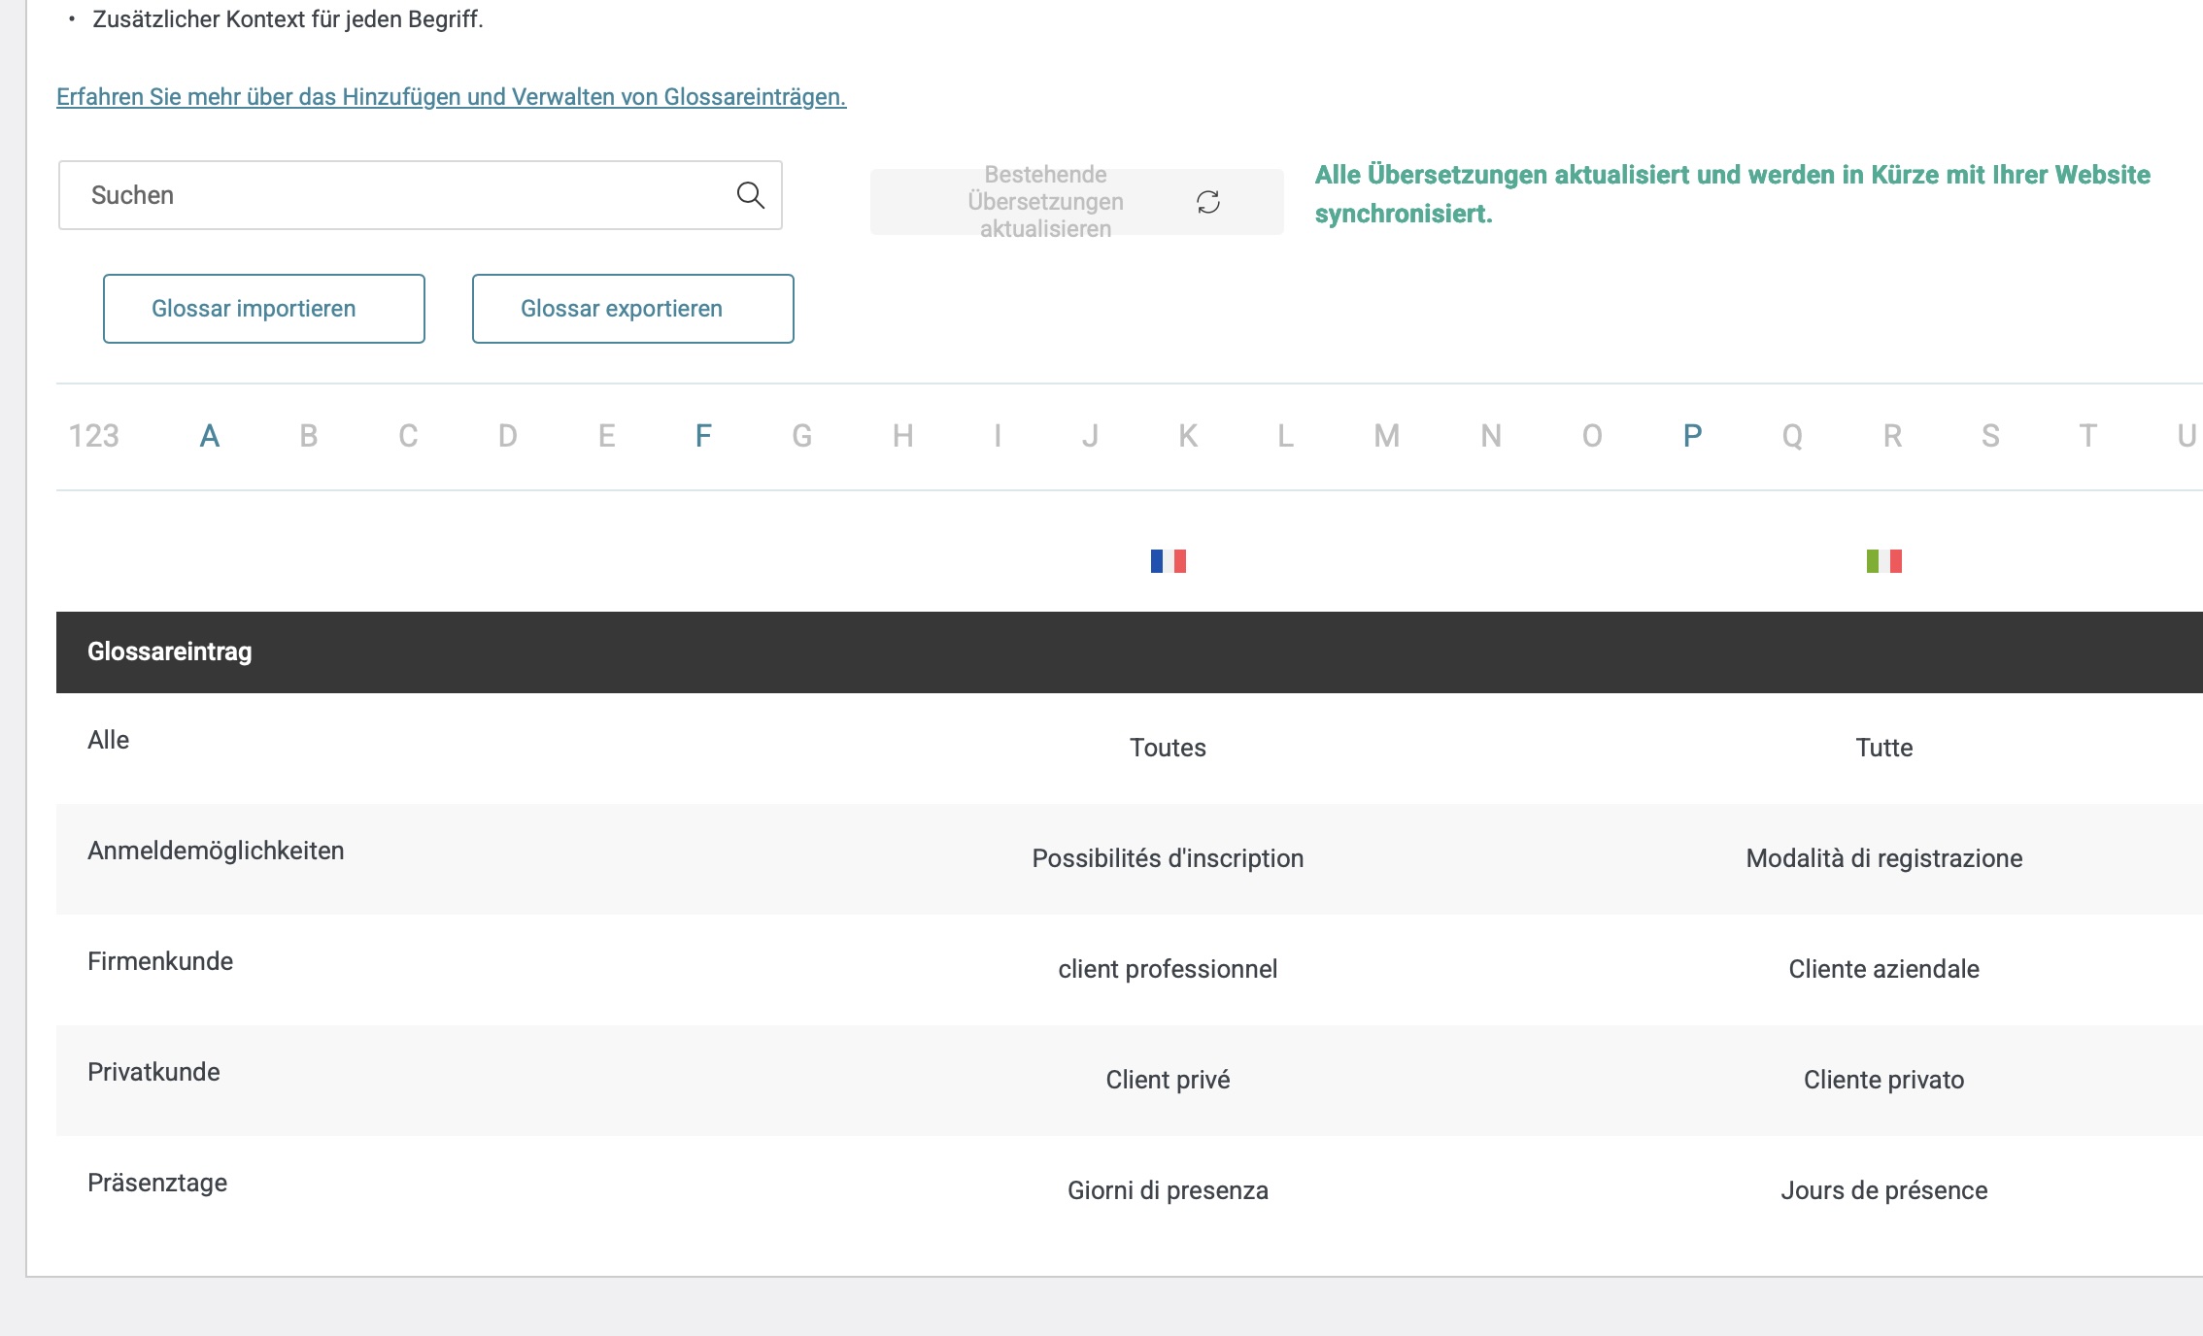
Task: Click the Italian flag column icon
Action: (1883, 561)
